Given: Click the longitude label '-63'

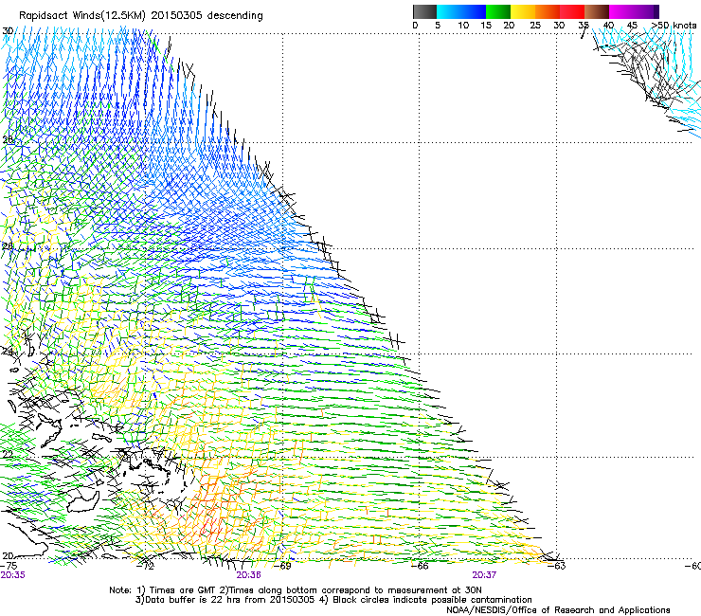Looking at the screenshot, I should (x=557, y=566).
